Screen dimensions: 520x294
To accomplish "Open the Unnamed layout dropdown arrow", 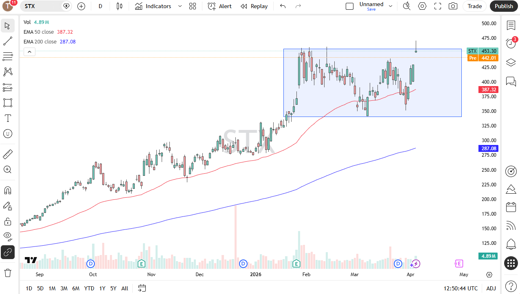I will (391, 6).
